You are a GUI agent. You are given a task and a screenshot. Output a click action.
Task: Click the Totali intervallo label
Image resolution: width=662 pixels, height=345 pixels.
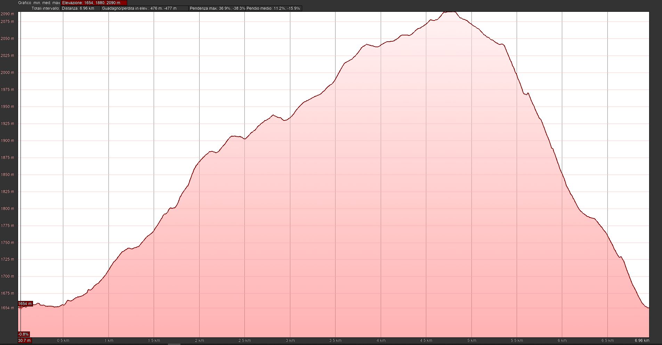(46, 8)
